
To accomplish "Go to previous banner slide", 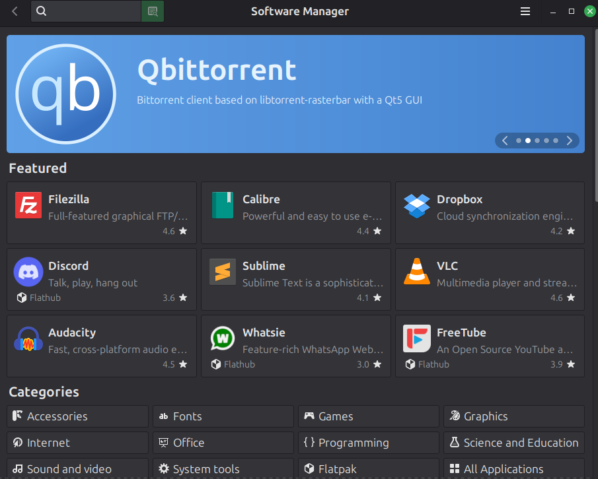I will (505, 141).
